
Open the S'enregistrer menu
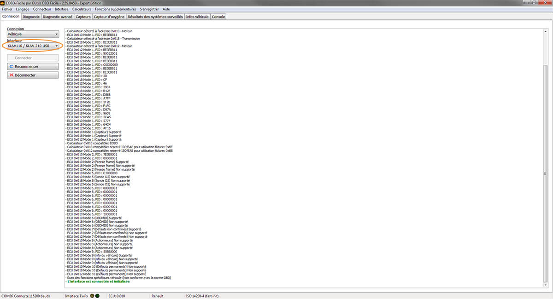[x=150, y=9]
